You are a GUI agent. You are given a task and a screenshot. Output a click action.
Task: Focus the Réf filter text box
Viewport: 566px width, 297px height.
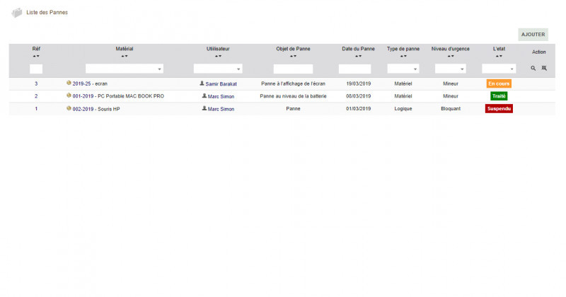point(36,69)
